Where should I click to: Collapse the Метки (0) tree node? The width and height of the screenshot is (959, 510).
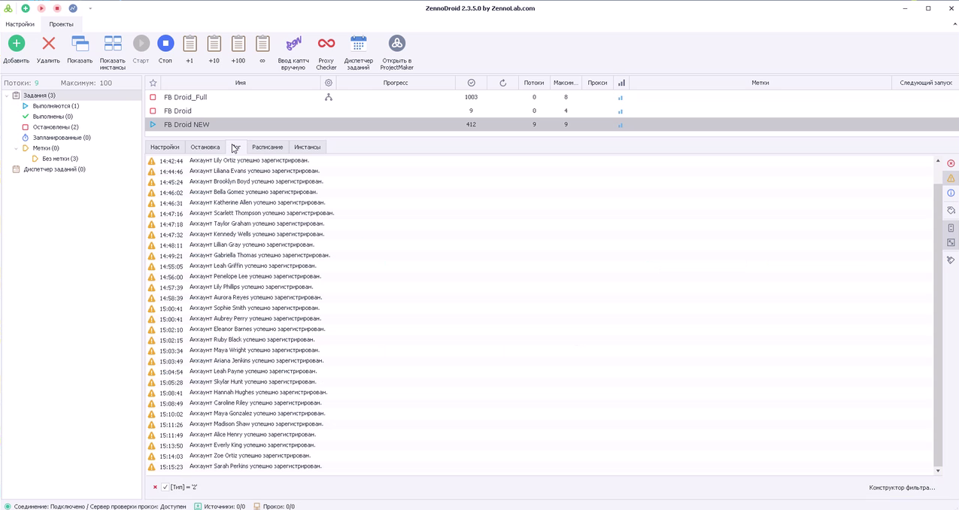coord(16,148)
